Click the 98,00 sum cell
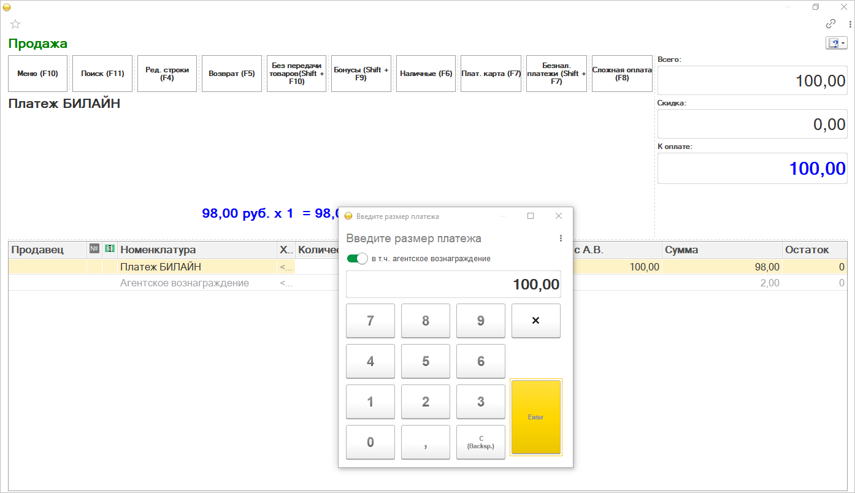This screenshot has height=493, width=855. coord(723,267)
